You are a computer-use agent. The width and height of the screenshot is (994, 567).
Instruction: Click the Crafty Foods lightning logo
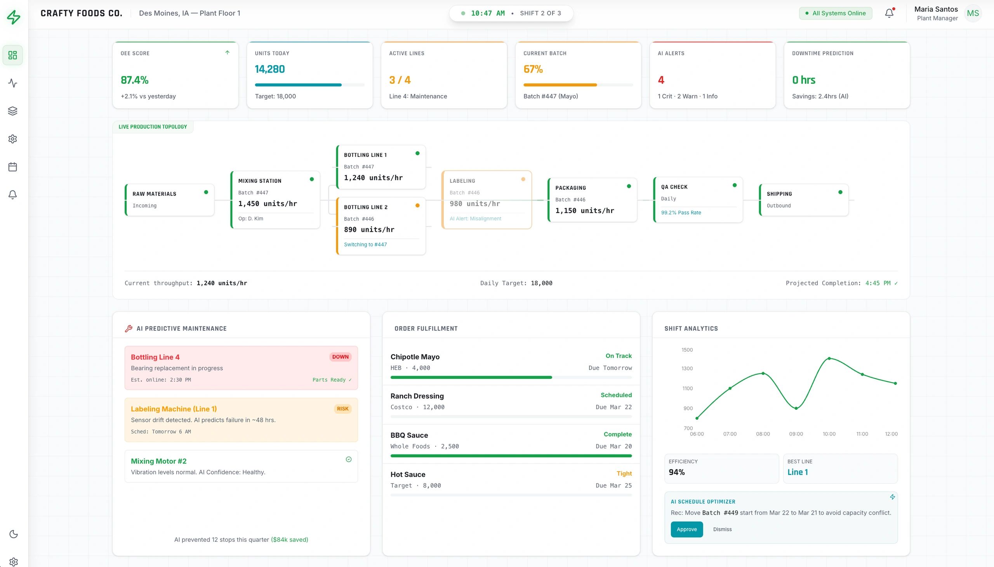[14, 17]
